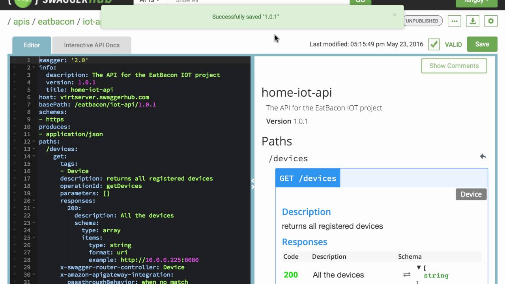Collapse the info block at line 2
This screenshot has width=505, height=284.
point(34,68)
